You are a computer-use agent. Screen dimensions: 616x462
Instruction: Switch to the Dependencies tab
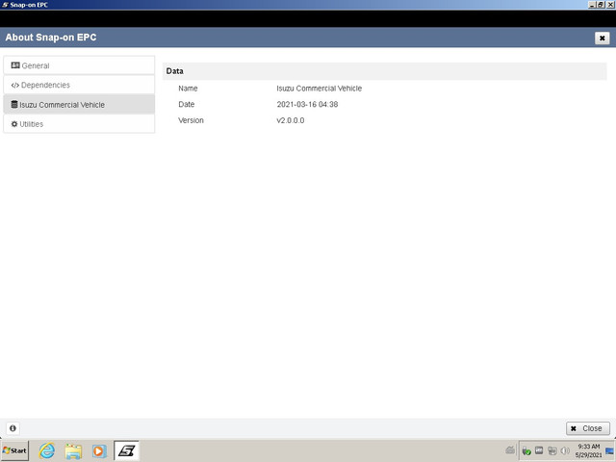(x=79, y=85)
